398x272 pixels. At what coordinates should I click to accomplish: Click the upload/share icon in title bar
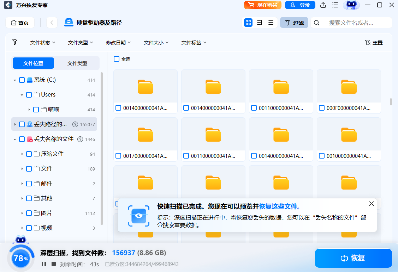pyautogui.click(x=323, y=5)
